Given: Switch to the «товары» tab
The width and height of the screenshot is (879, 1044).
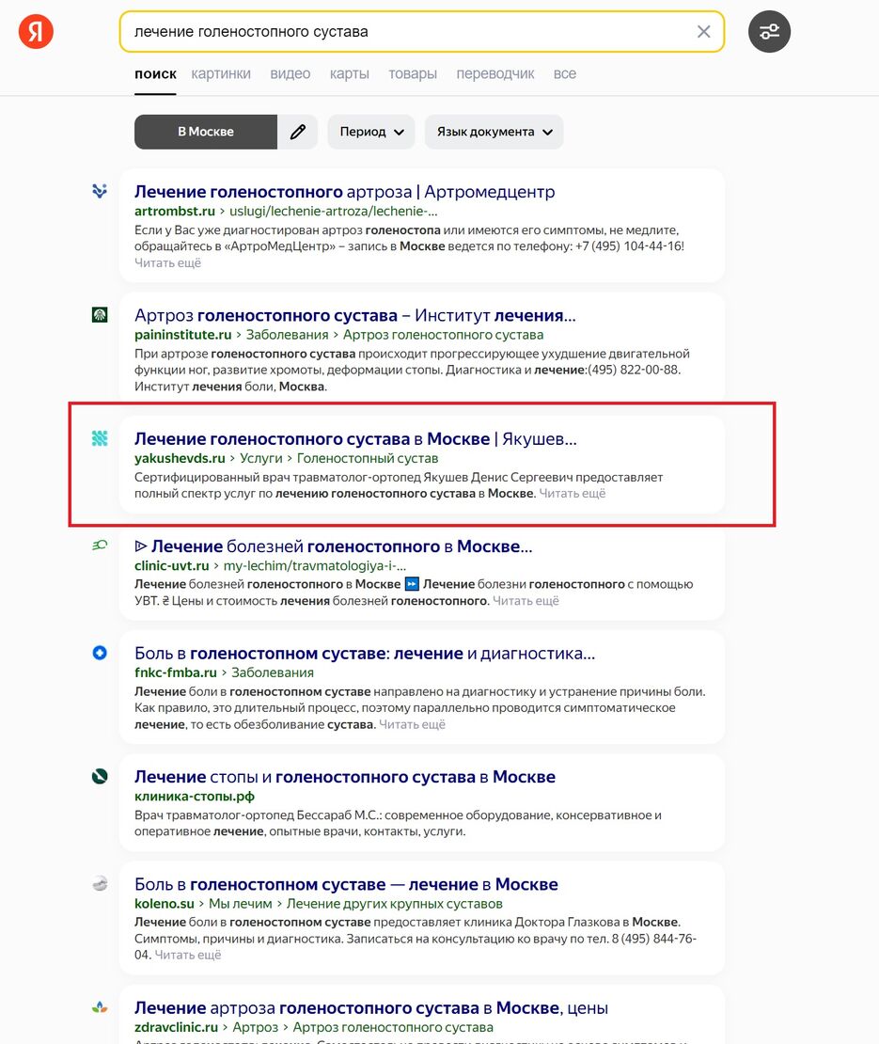Looking at the screenshot, I should [x=413, y=74].
